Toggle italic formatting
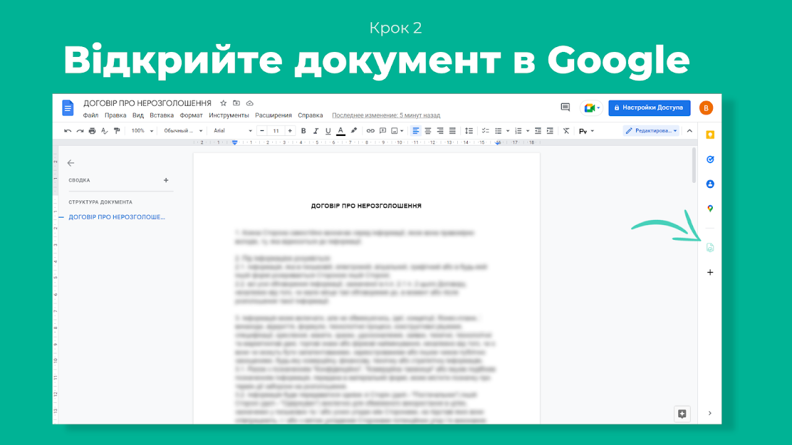This screenshot has width=792, height=445. 316,131
